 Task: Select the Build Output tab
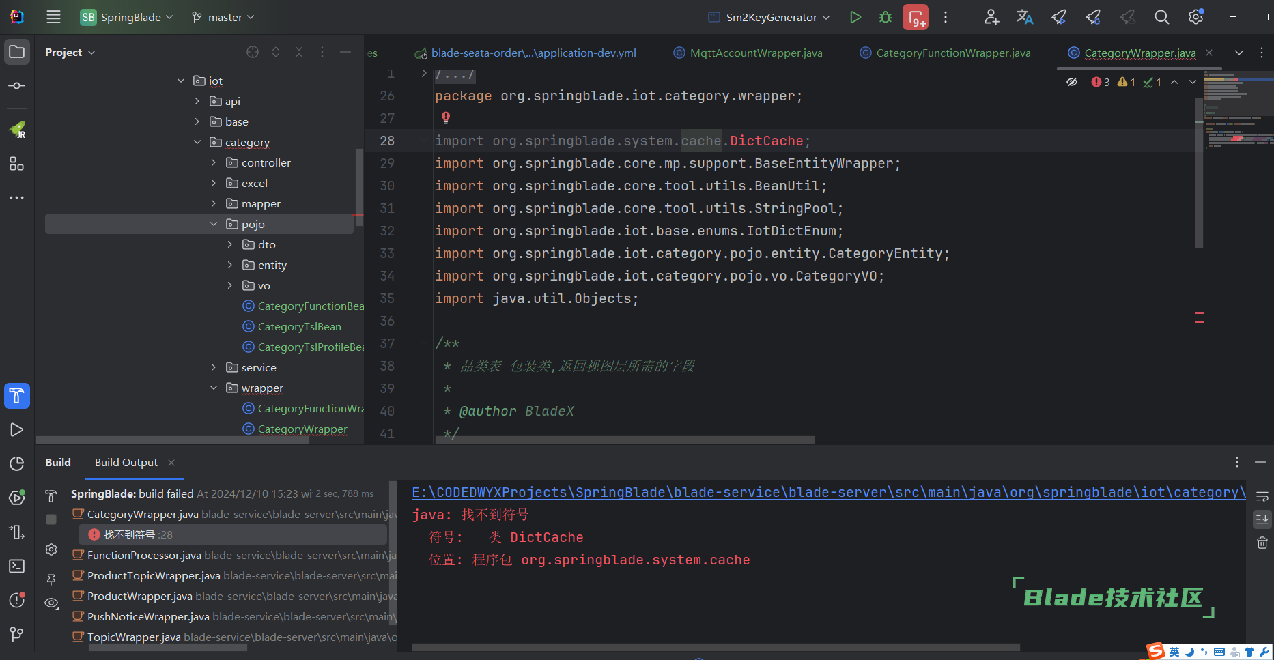[126, 462]
